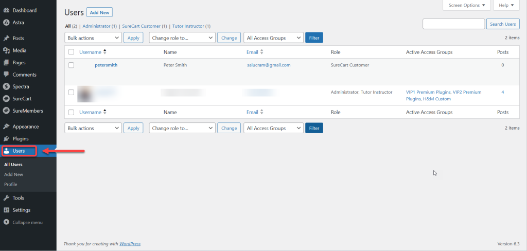Click the SureCart logo icon
This screenshot has height=251, width=527.
(6, 99)
